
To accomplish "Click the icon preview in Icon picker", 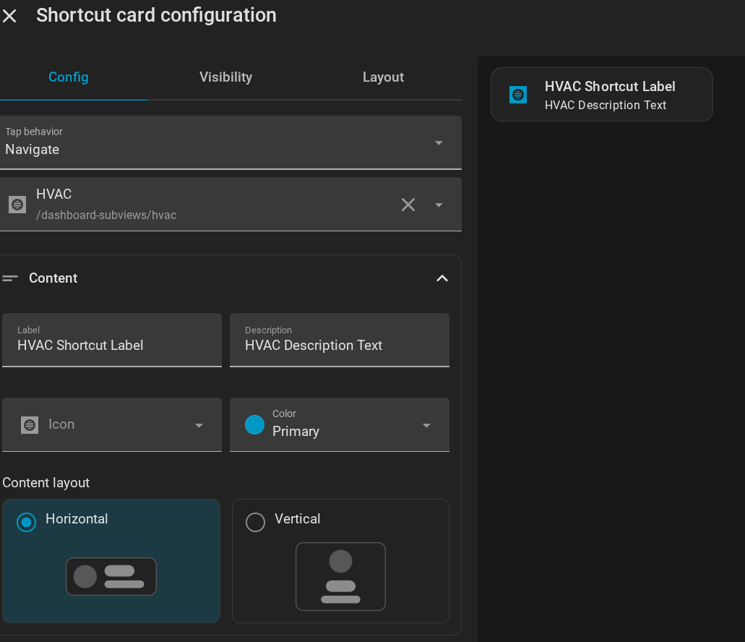I will [30, 425].
